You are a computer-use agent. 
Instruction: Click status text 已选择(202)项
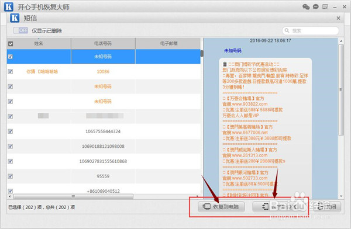[x=25, y=207]
